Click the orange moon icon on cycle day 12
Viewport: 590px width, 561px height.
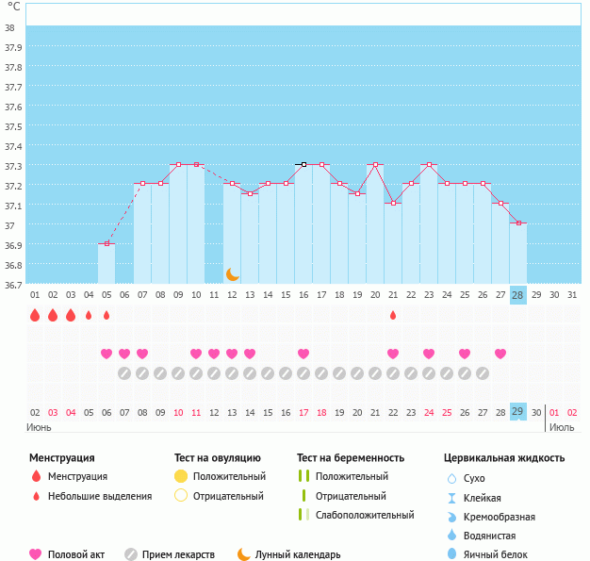point(232,273)
